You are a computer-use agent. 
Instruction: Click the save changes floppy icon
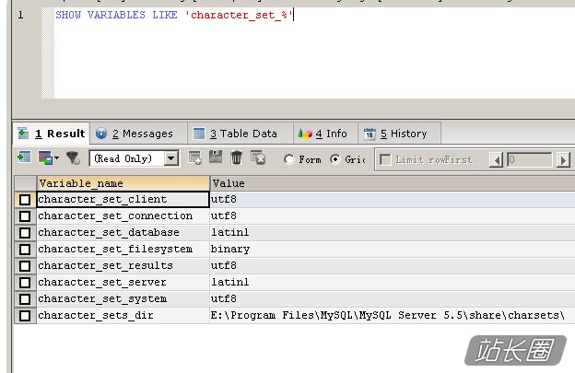[216, 157]
